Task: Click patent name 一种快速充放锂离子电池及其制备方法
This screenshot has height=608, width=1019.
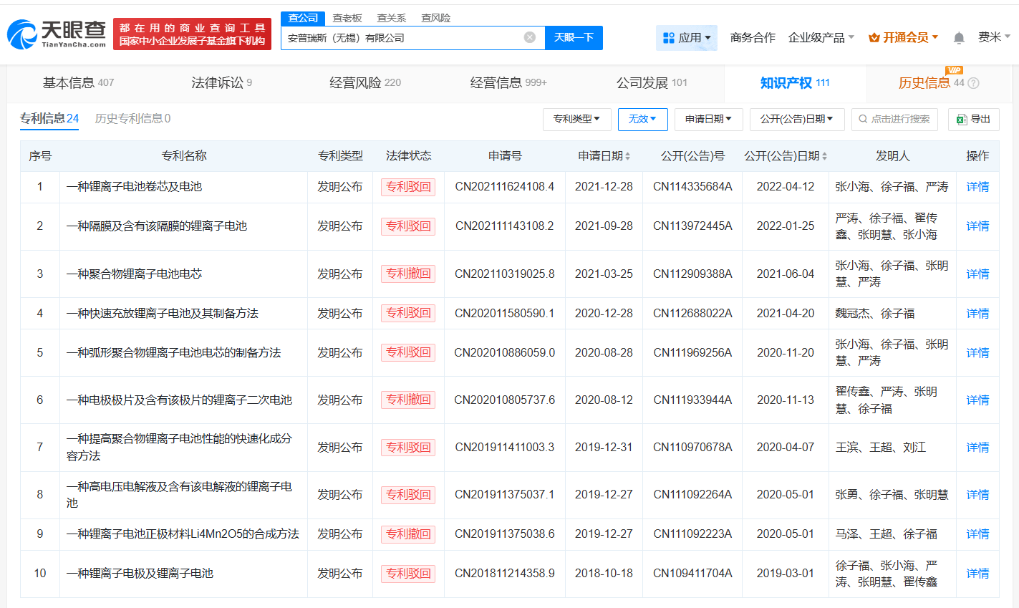Action: pos(163,314)
